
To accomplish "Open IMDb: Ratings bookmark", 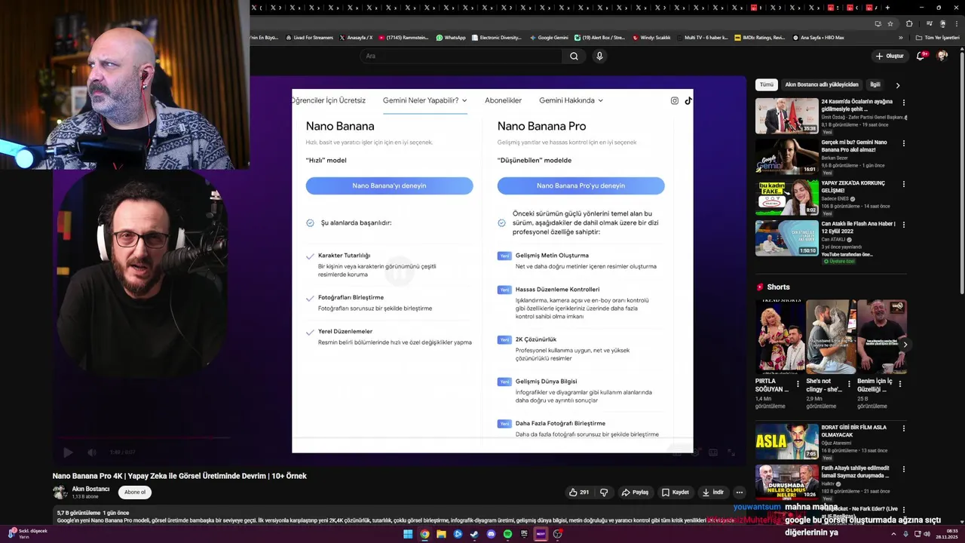I will 759,38.
